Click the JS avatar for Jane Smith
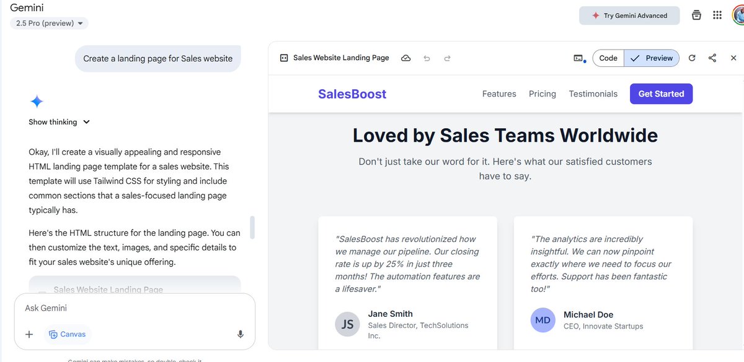Screen dimensions: 744x362 (x=348, y=324)
